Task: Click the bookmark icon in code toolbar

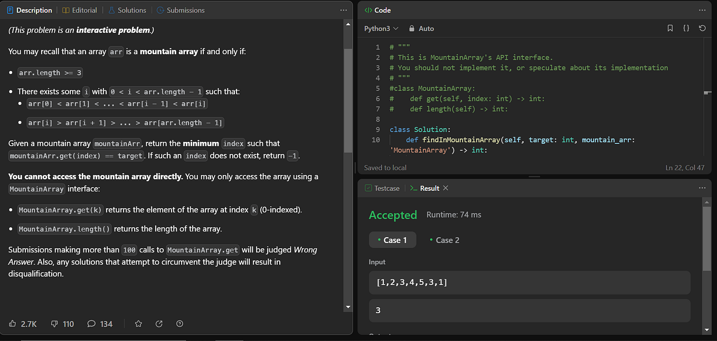Action: point(670,28)
